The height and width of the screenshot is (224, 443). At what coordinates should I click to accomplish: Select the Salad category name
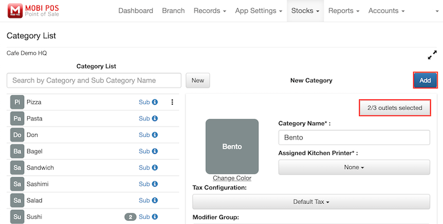35,201
